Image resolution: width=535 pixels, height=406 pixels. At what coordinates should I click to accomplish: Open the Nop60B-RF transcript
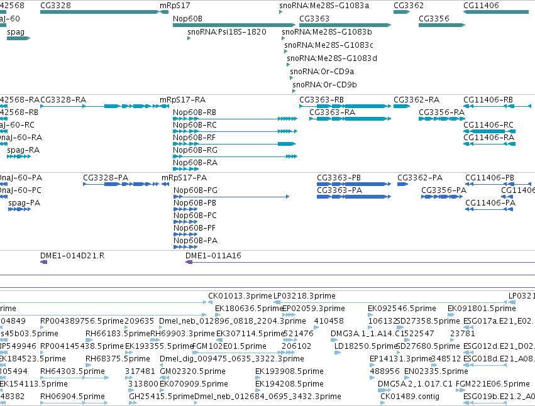click(234, 144)
